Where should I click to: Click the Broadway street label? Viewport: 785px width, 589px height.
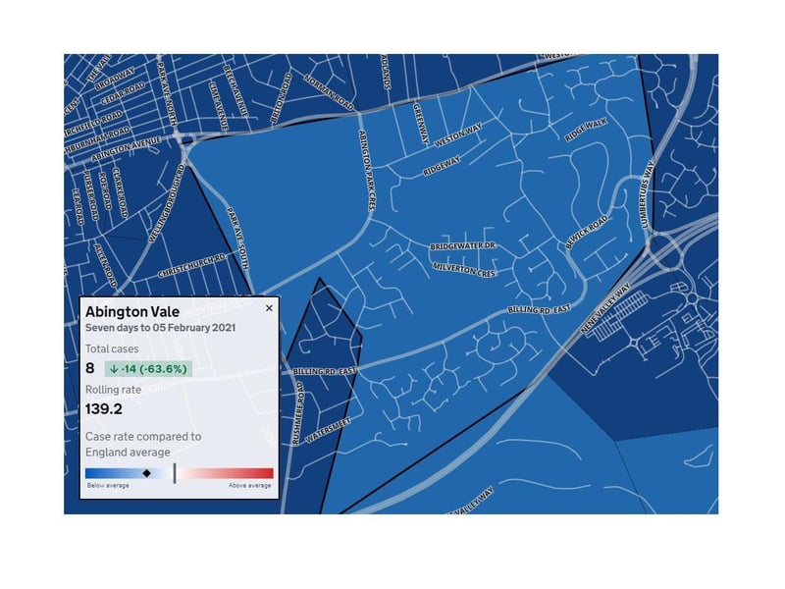[x=115, y=79]
